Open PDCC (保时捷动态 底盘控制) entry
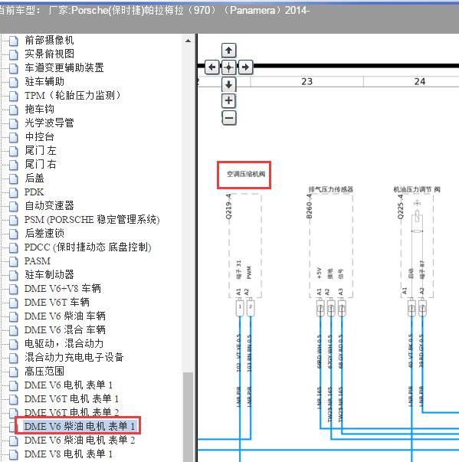 point(88,247)
